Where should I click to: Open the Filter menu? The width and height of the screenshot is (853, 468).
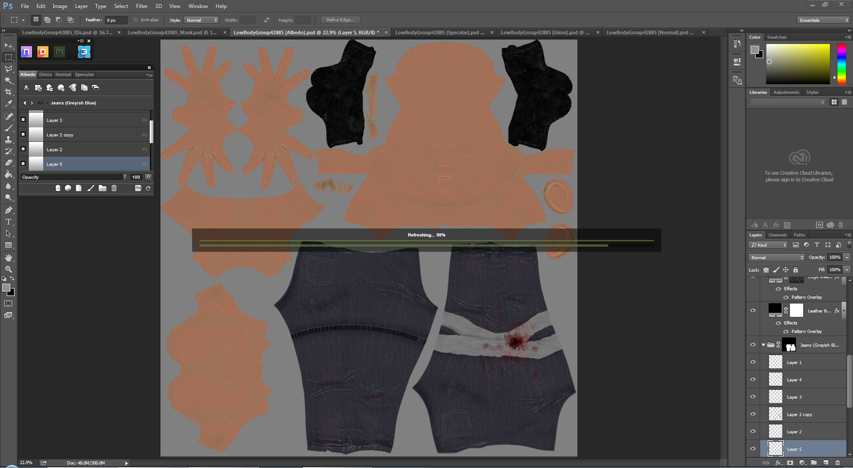click(x=142, y=6)
